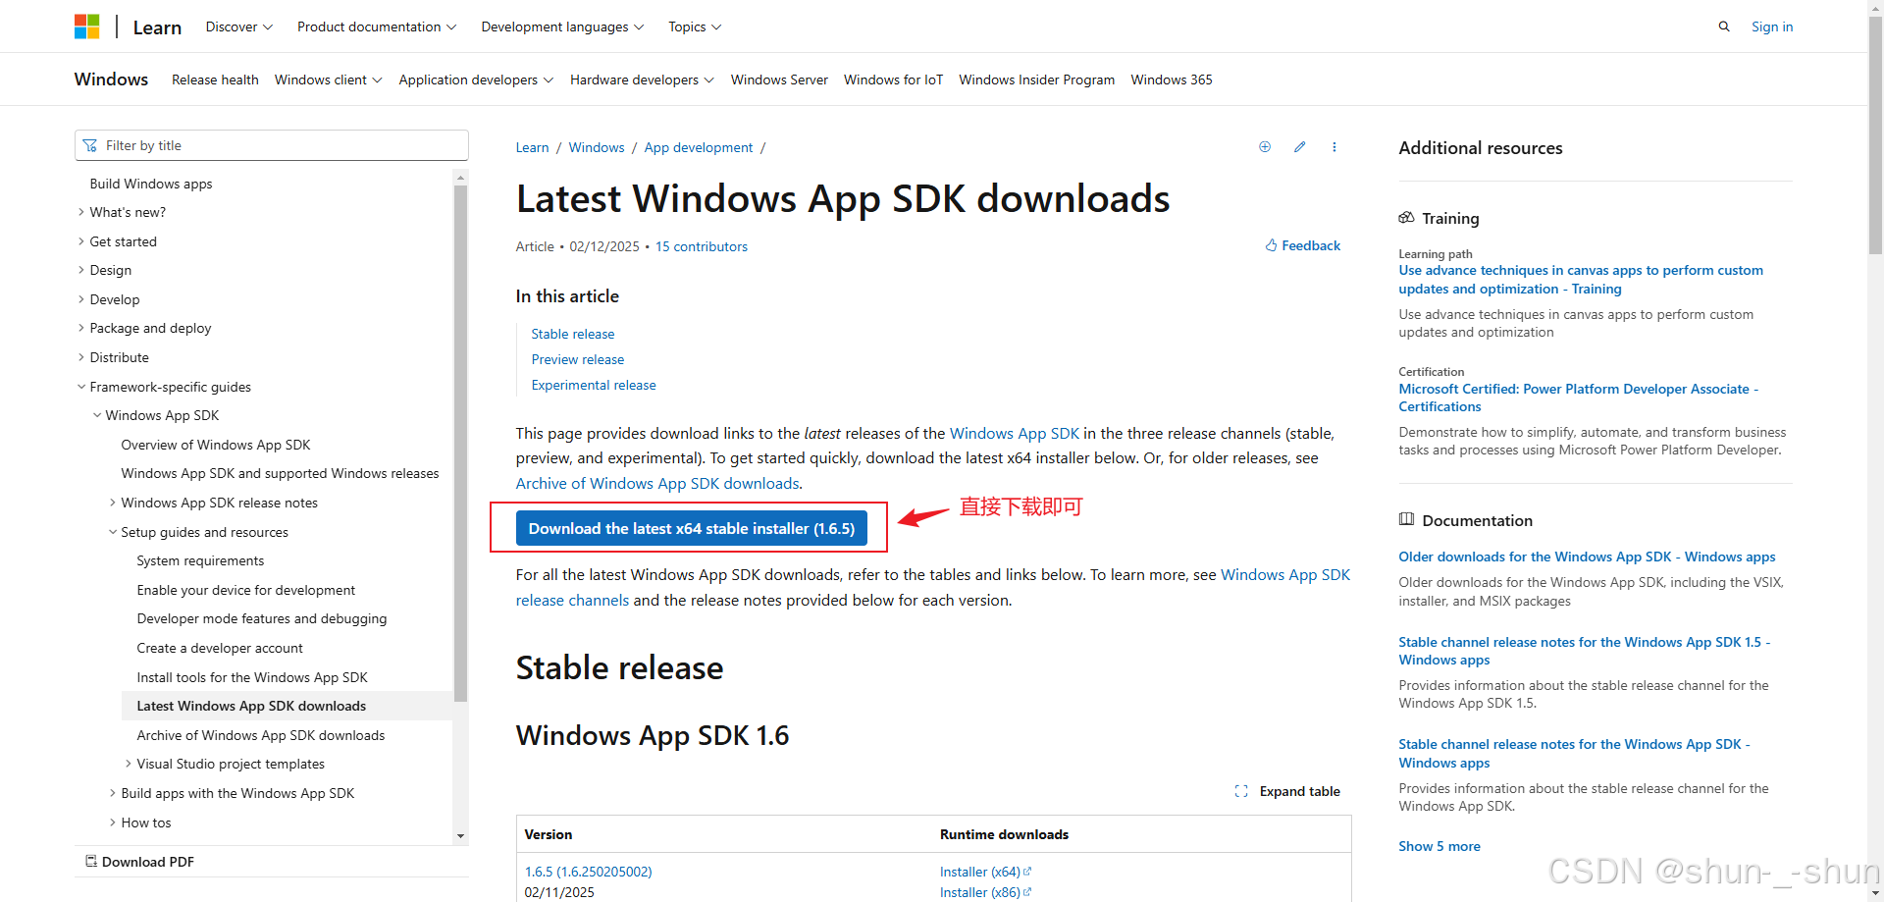Open the Windows client dropdown

pyautogui.click(x=329, y=80)
